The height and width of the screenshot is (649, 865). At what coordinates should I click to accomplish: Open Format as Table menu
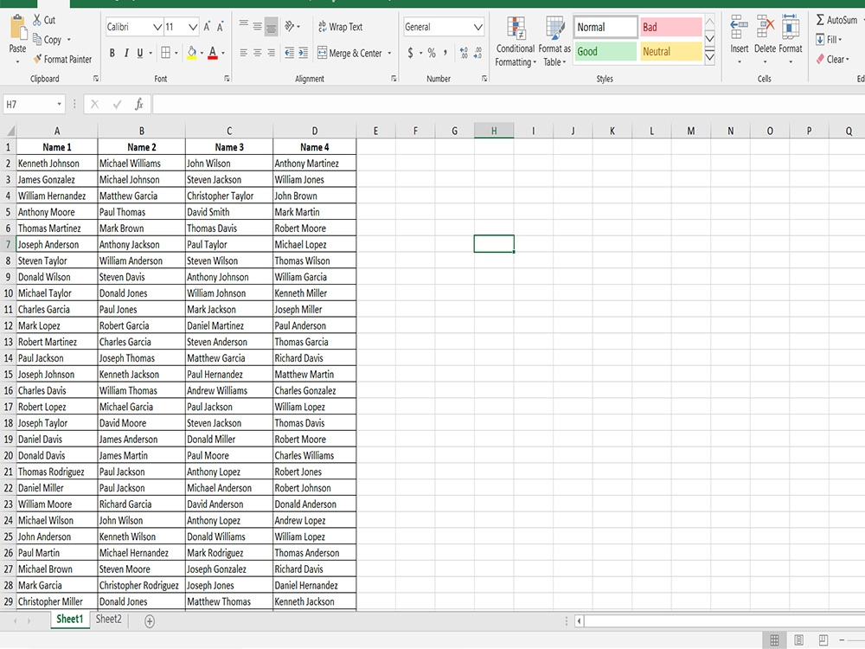[x=554, y=42]
